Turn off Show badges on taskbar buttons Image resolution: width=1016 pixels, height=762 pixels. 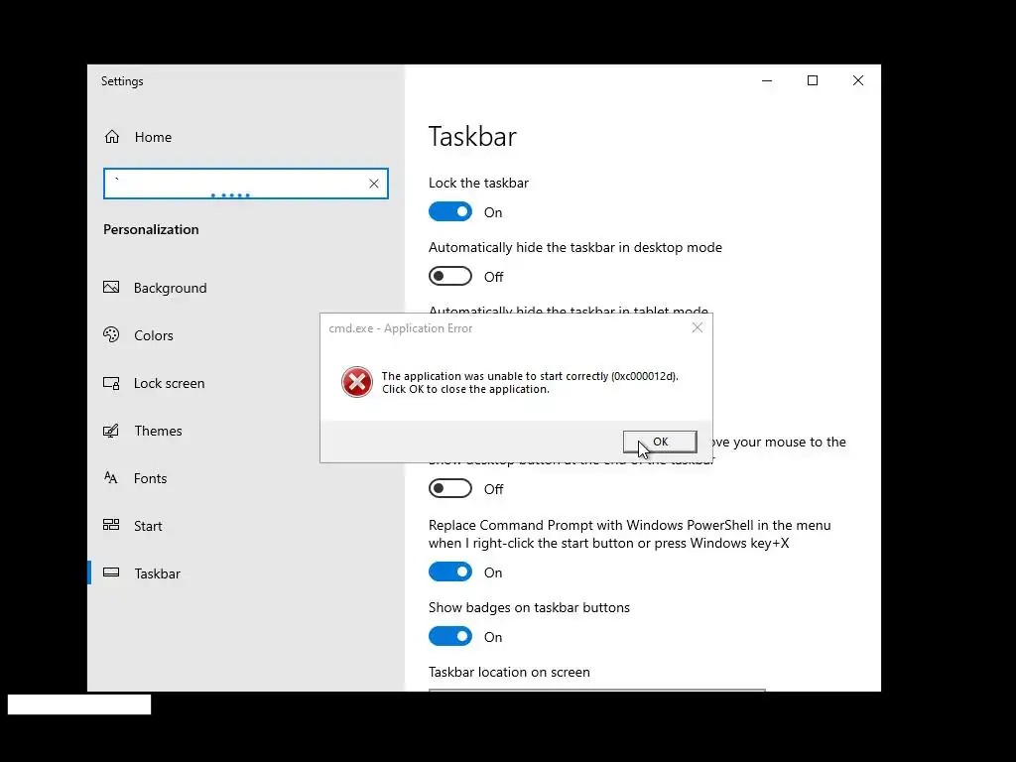450,636
